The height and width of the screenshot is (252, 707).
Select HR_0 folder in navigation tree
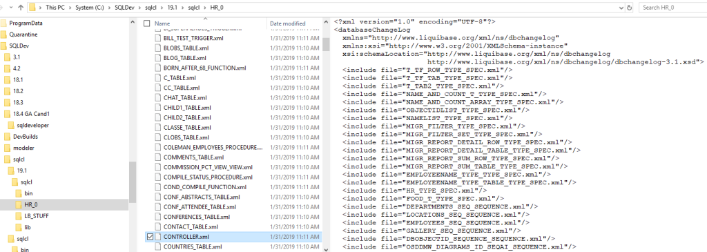coord(30,204)
